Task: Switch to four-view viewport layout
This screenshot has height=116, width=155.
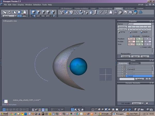Action: click(7, 110)
